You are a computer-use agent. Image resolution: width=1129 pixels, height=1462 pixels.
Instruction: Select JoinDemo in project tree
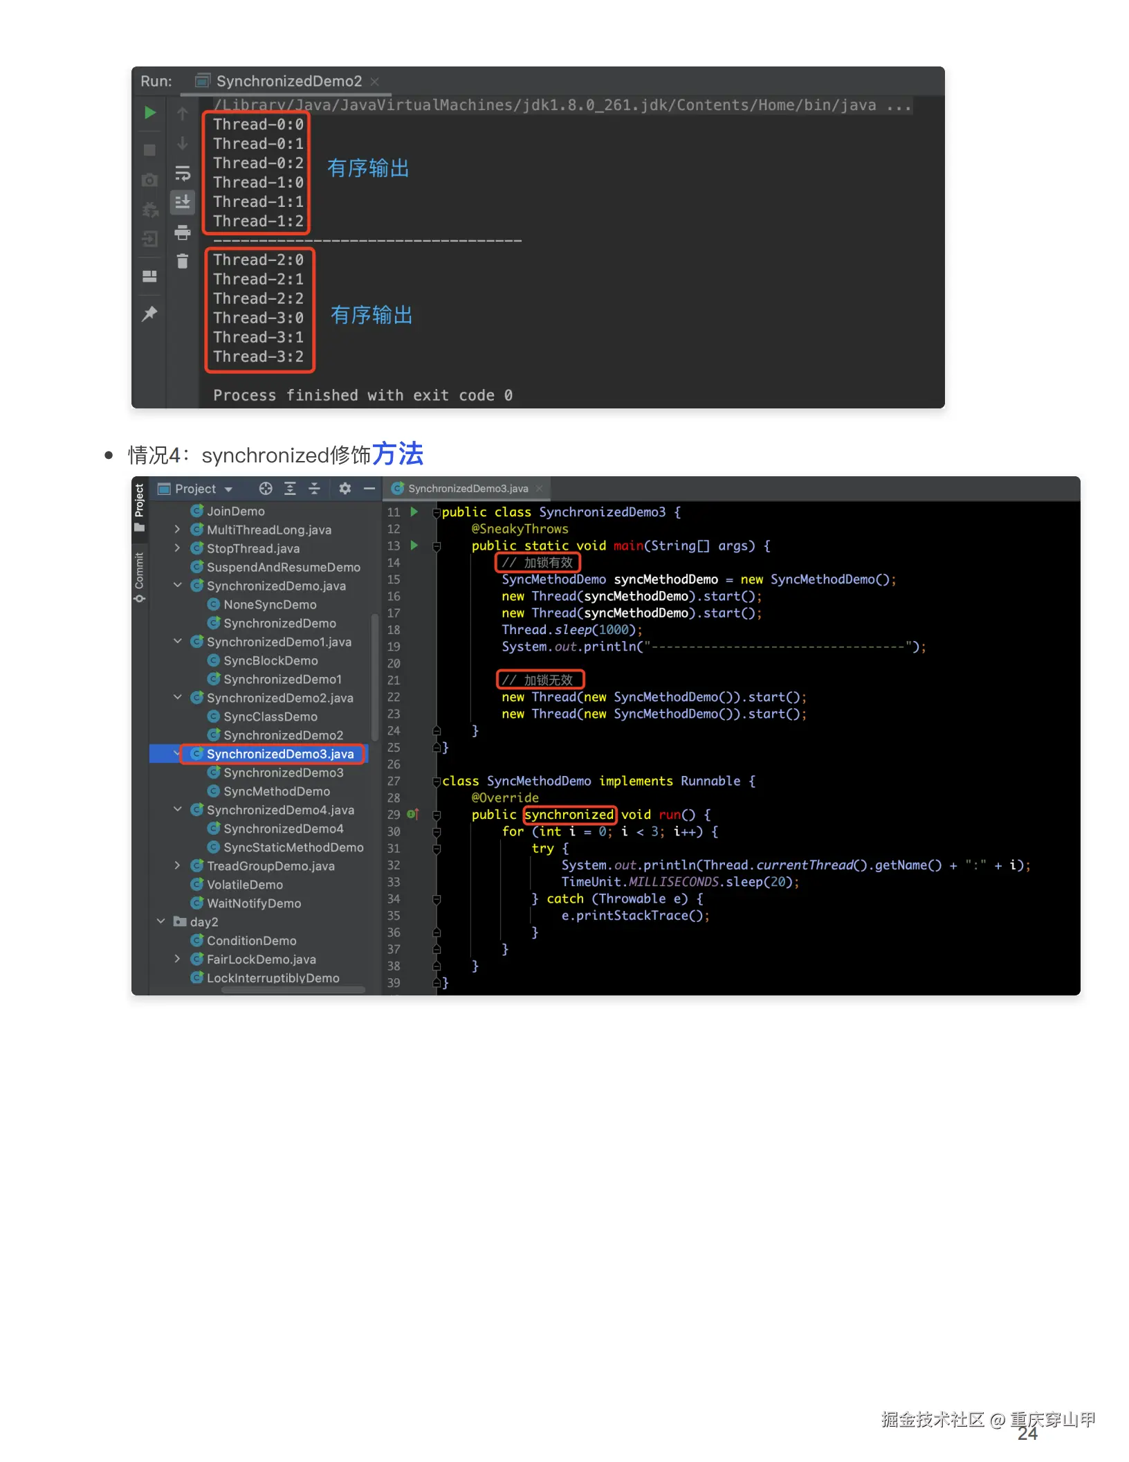pos(236,511)
